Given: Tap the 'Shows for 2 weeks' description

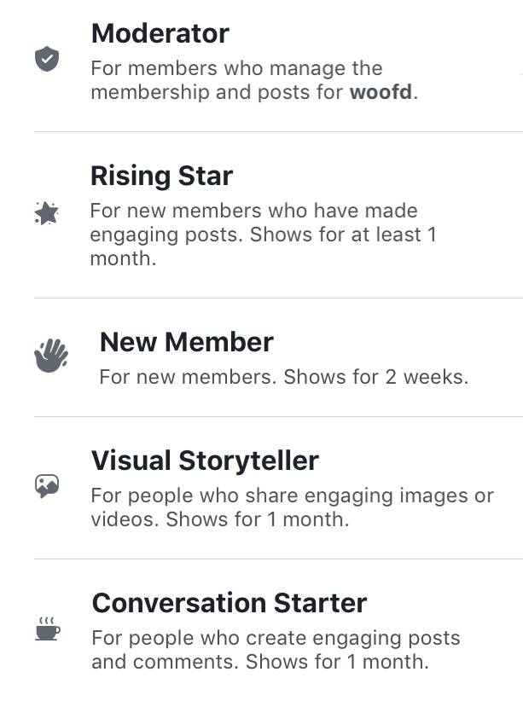Looking at the screenshot, I should 283,377.
